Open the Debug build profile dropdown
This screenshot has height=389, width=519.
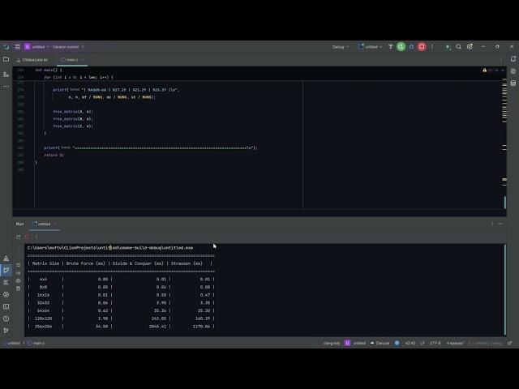tap(341, 47)
